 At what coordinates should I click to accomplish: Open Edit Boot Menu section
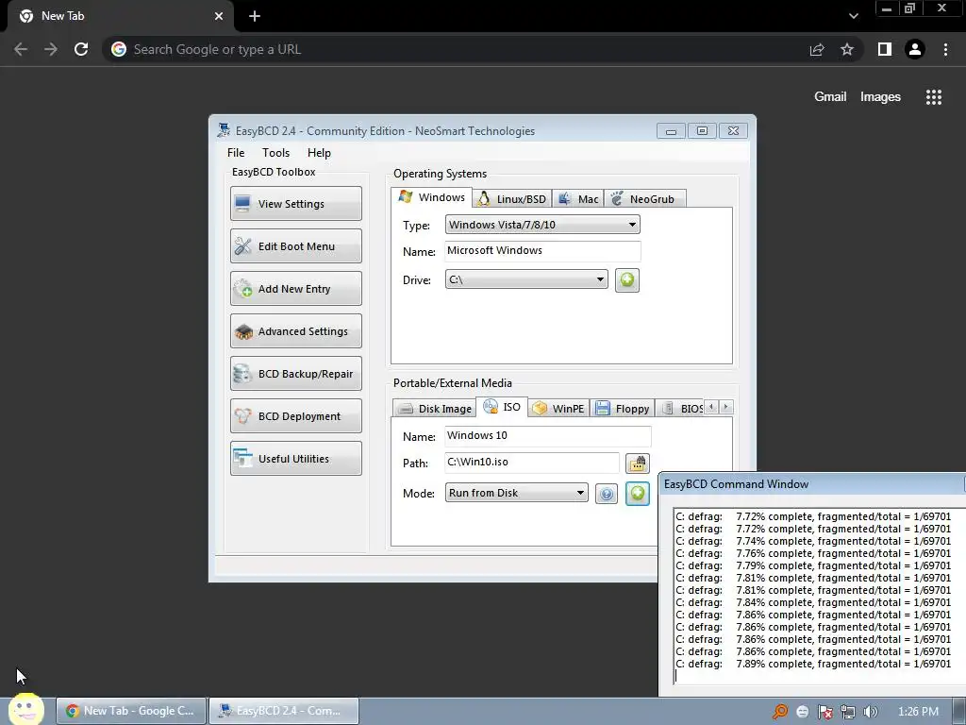click(x=295, y=246)
